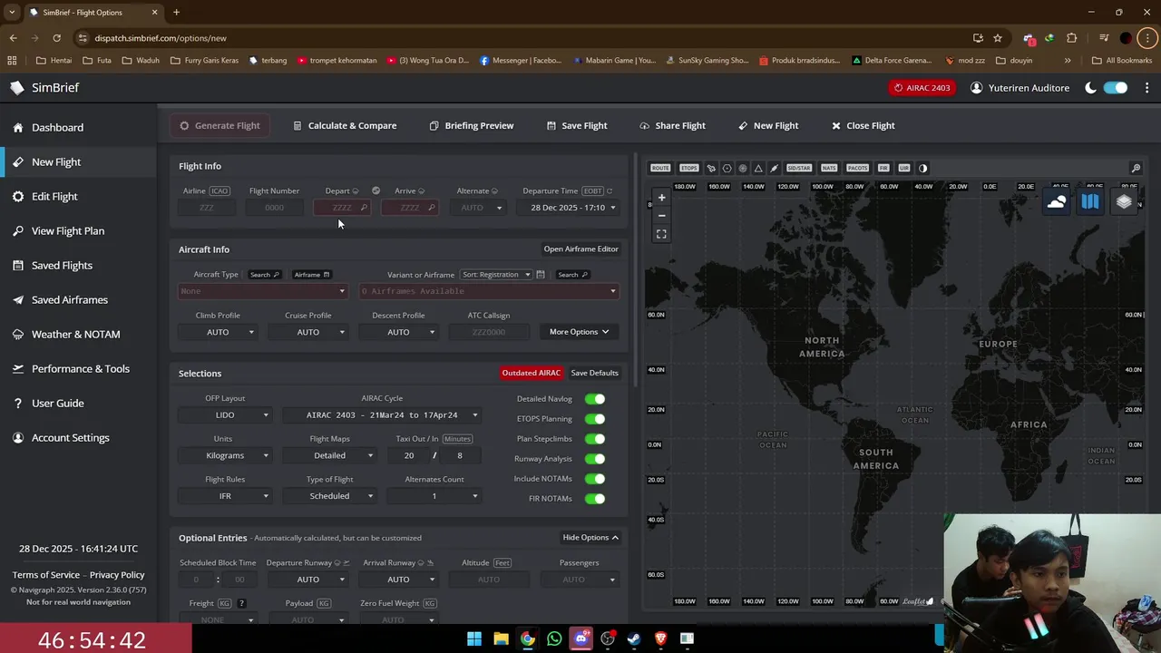1161x653 pixels.
Task: Open the Privacy Policy link
Action: (117, 575)
